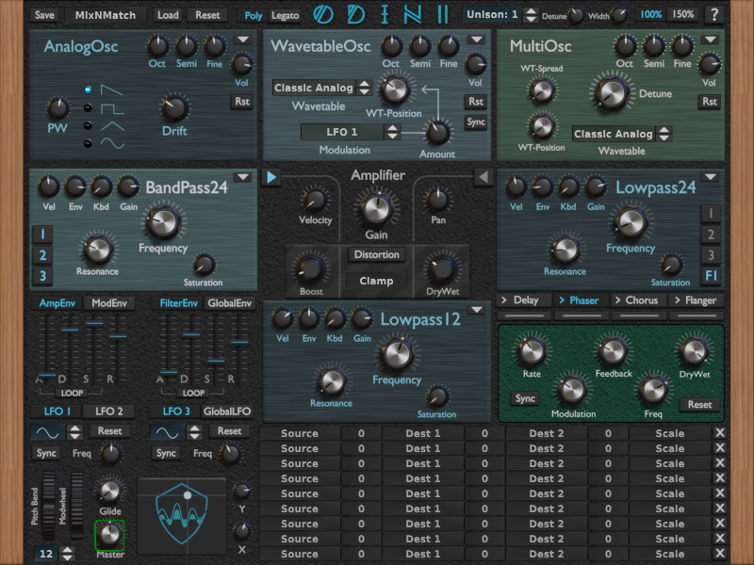Click the Amplifier Velocity knob
Screen dimensions: 754x565
tap(315, 200)
